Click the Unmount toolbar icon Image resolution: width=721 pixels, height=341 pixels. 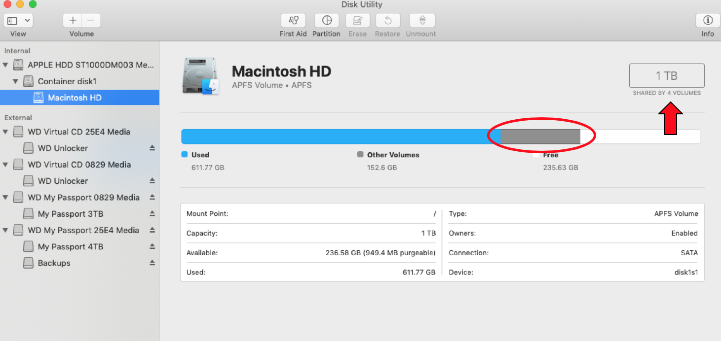[x=421, y=21]
